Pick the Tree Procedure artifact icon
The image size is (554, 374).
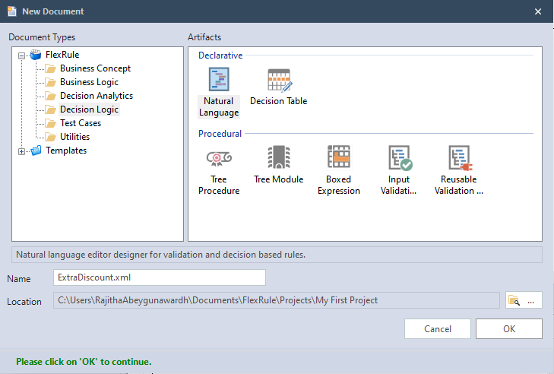point(219,158)
